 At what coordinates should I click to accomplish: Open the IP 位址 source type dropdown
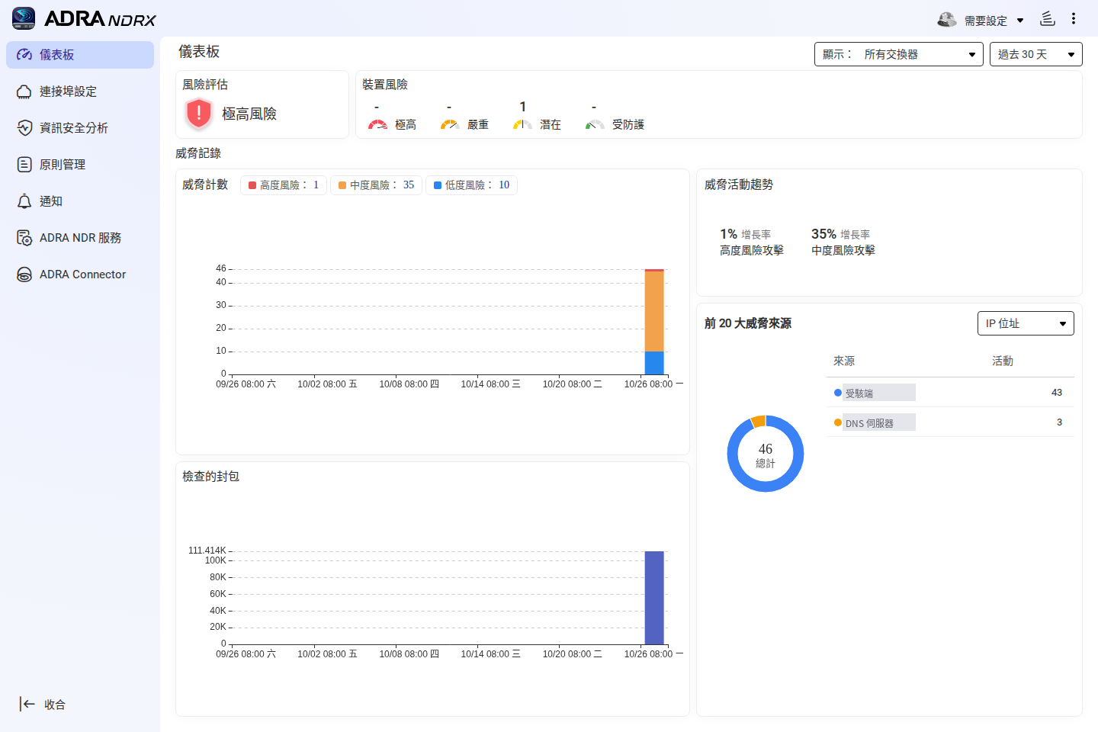1026,323
